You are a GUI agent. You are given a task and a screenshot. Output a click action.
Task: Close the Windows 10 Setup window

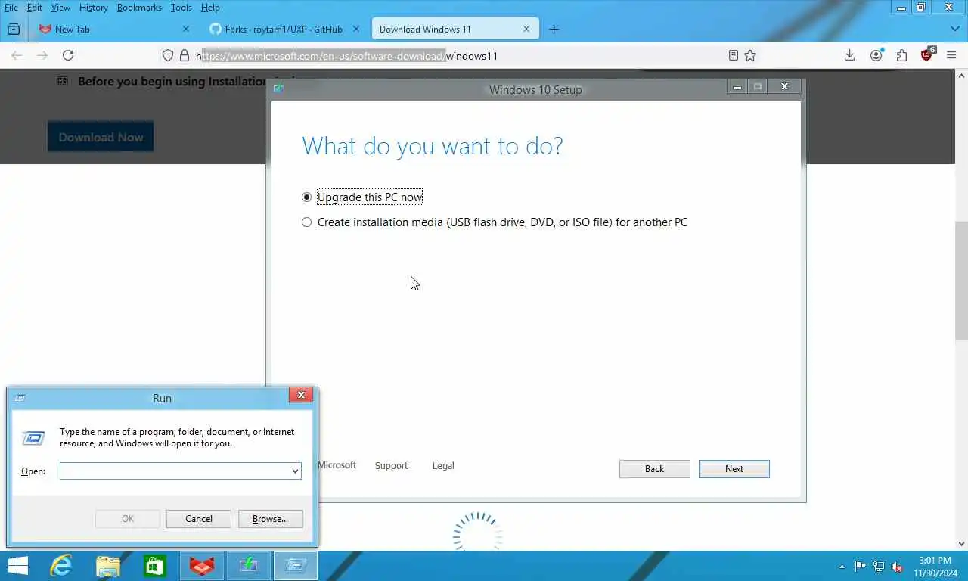pyautogui.click(x=784, y=87)
